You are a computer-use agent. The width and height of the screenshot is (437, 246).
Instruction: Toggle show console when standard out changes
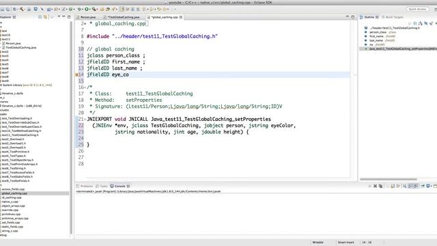(410, 186)
